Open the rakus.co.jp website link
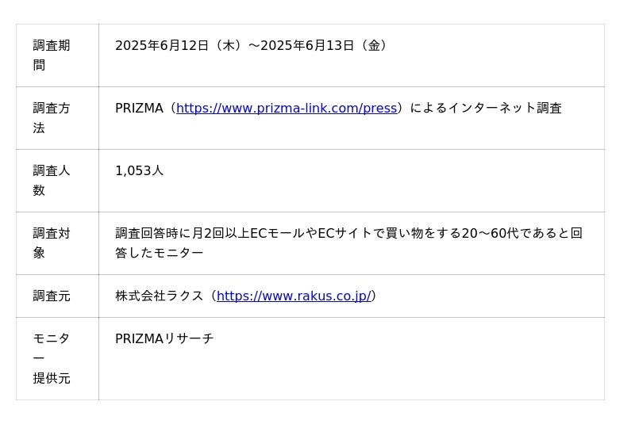The image size is (635, 424). (x=294, y=296)
